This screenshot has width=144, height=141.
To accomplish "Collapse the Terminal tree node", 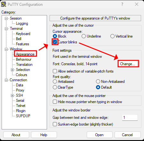I will click(6, 29).
